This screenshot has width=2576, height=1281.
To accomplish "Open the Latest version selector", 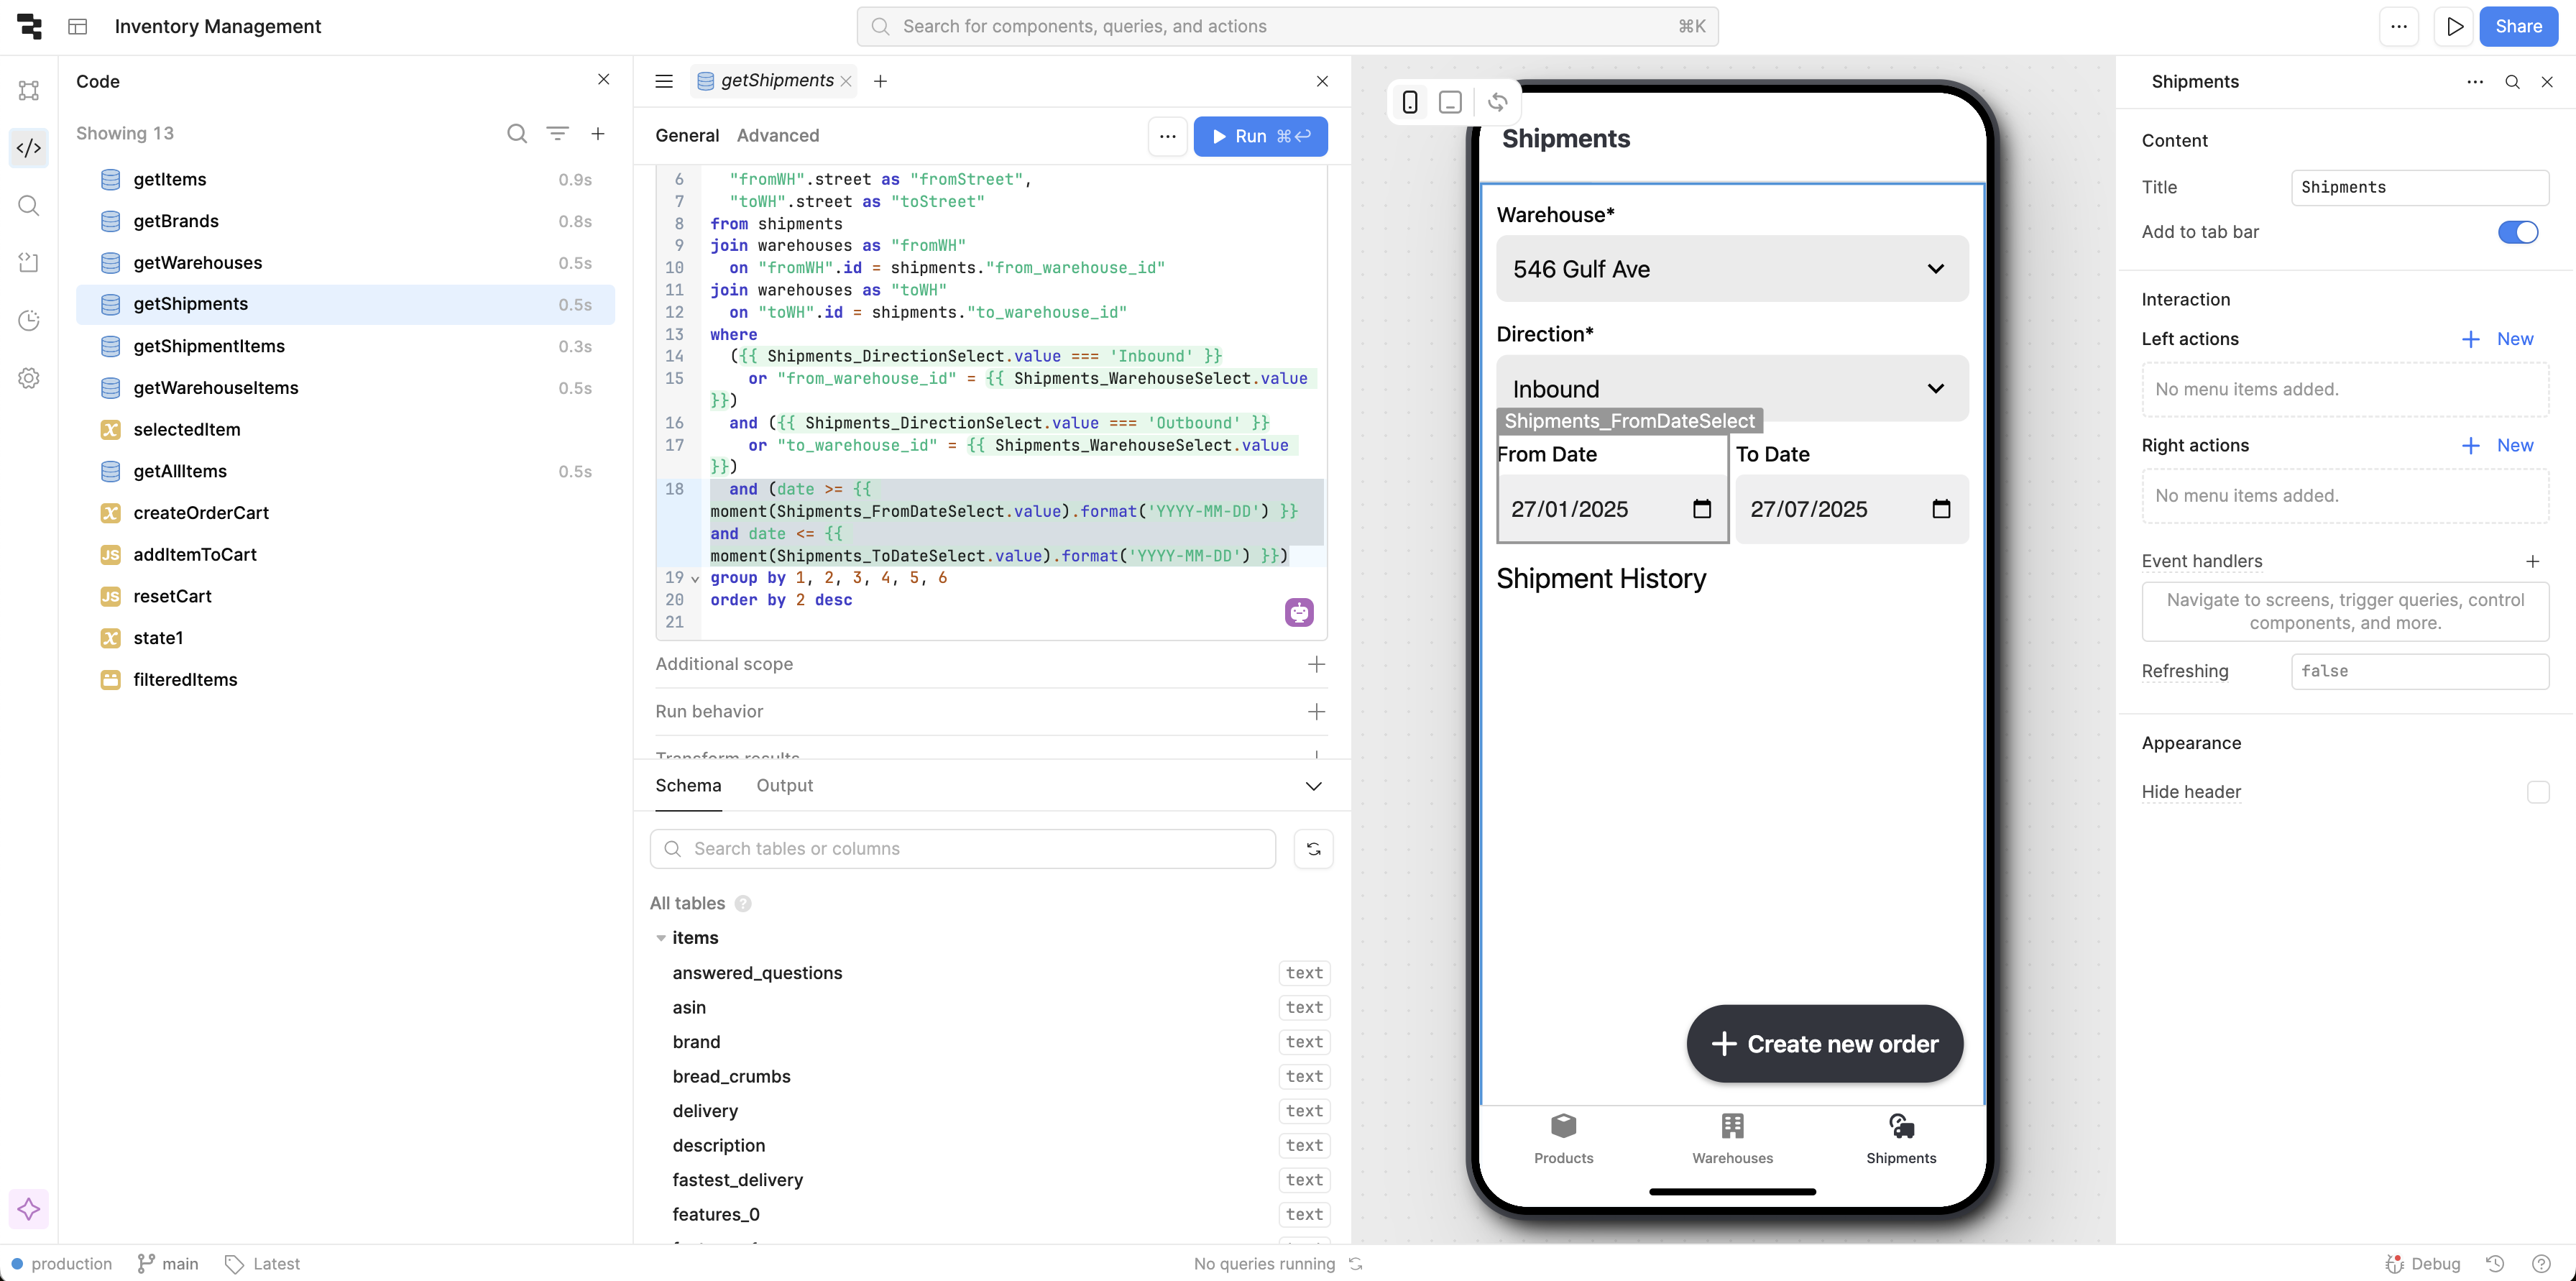I will pos(263,1264).
